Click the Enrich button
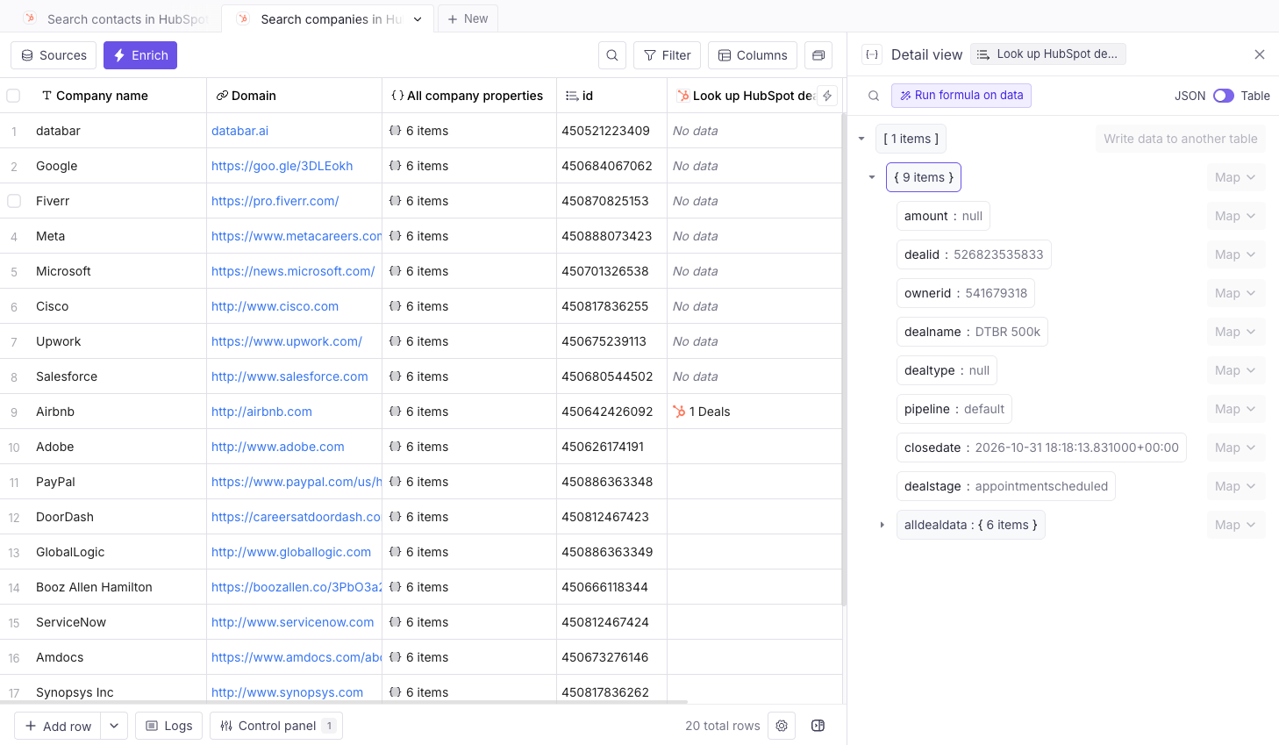The height and width of the screenshot is (745, 1279). [140, 55]
